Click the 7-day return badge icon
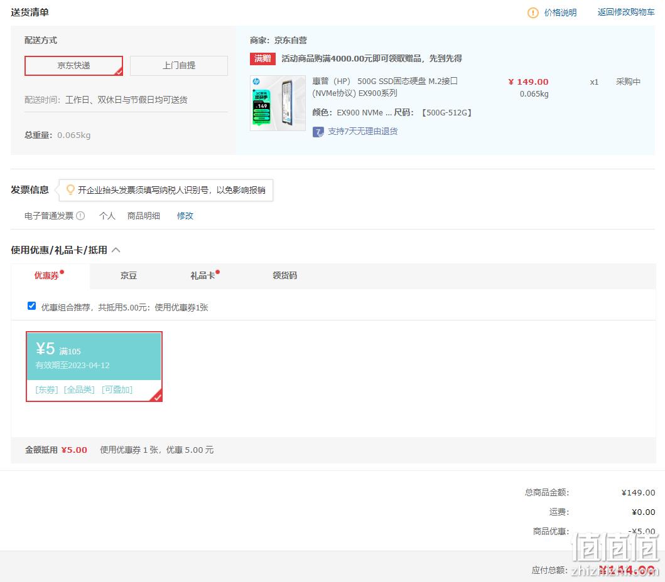The height and width of the screenshot is (582, 665). pyautogui.click(x=318, y=132)
